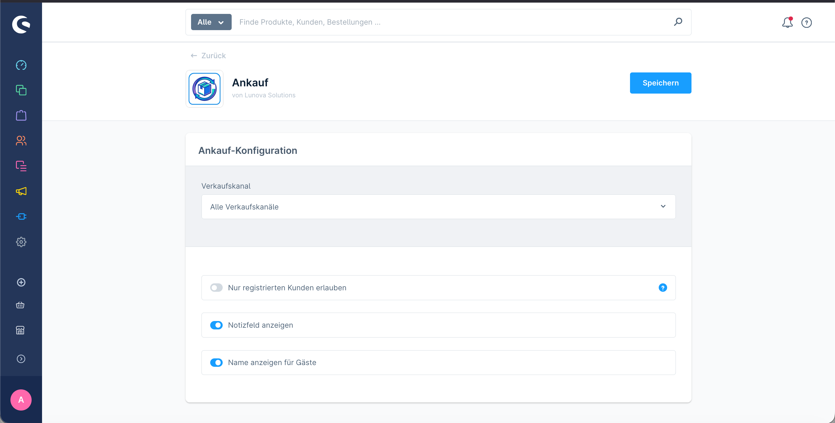Open the Customers people icon
The width and height of the screenshot is (835, 423).
pyautogui.click(x=21, y=141)
